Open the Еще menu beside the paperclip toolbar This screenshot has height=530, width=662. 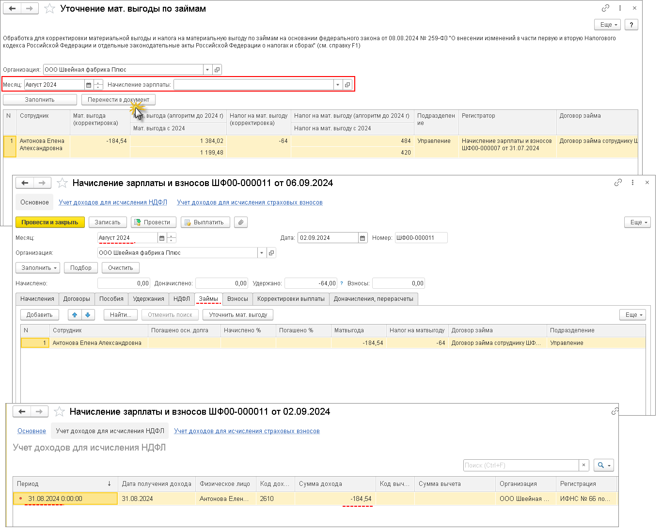point(637,222)
